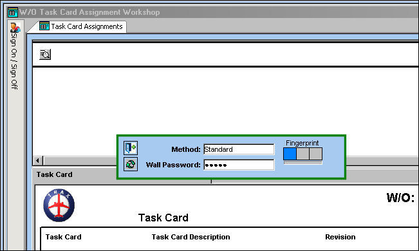Click the sign-in door arrow icon
The height and width of the screenshot is (251, 419).
click(131, 148)
